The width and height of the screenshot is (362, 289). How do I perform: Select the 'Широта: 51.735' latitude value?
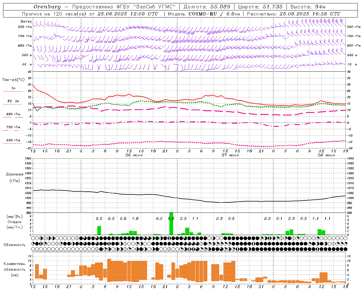(x=260, y=7)
